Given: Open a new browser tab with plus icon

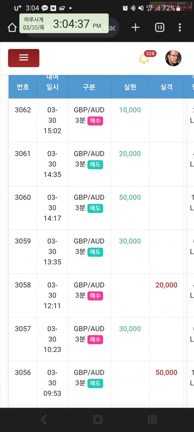Looking at the screenshot, I should 135,28.
